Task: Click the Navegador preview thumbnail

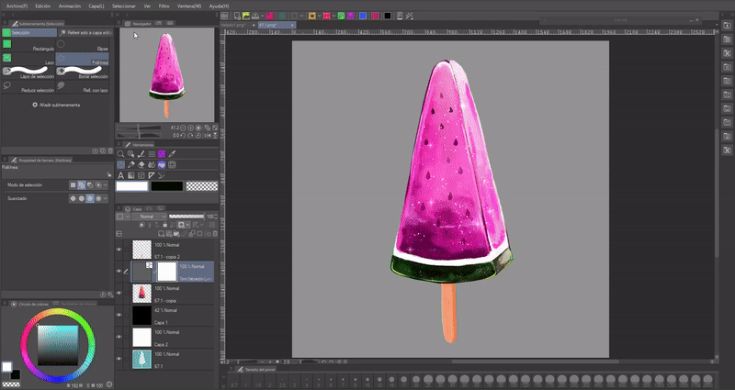Action: (x=166, y=73)
